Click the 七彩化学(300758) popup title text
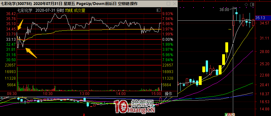 tap(17, 4)
